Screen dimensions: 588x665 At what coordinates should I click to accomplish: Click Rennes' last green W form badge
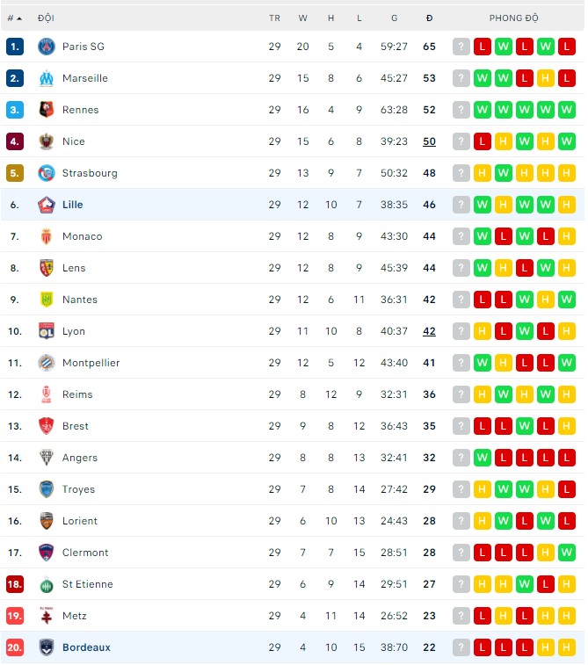(566, 110)
